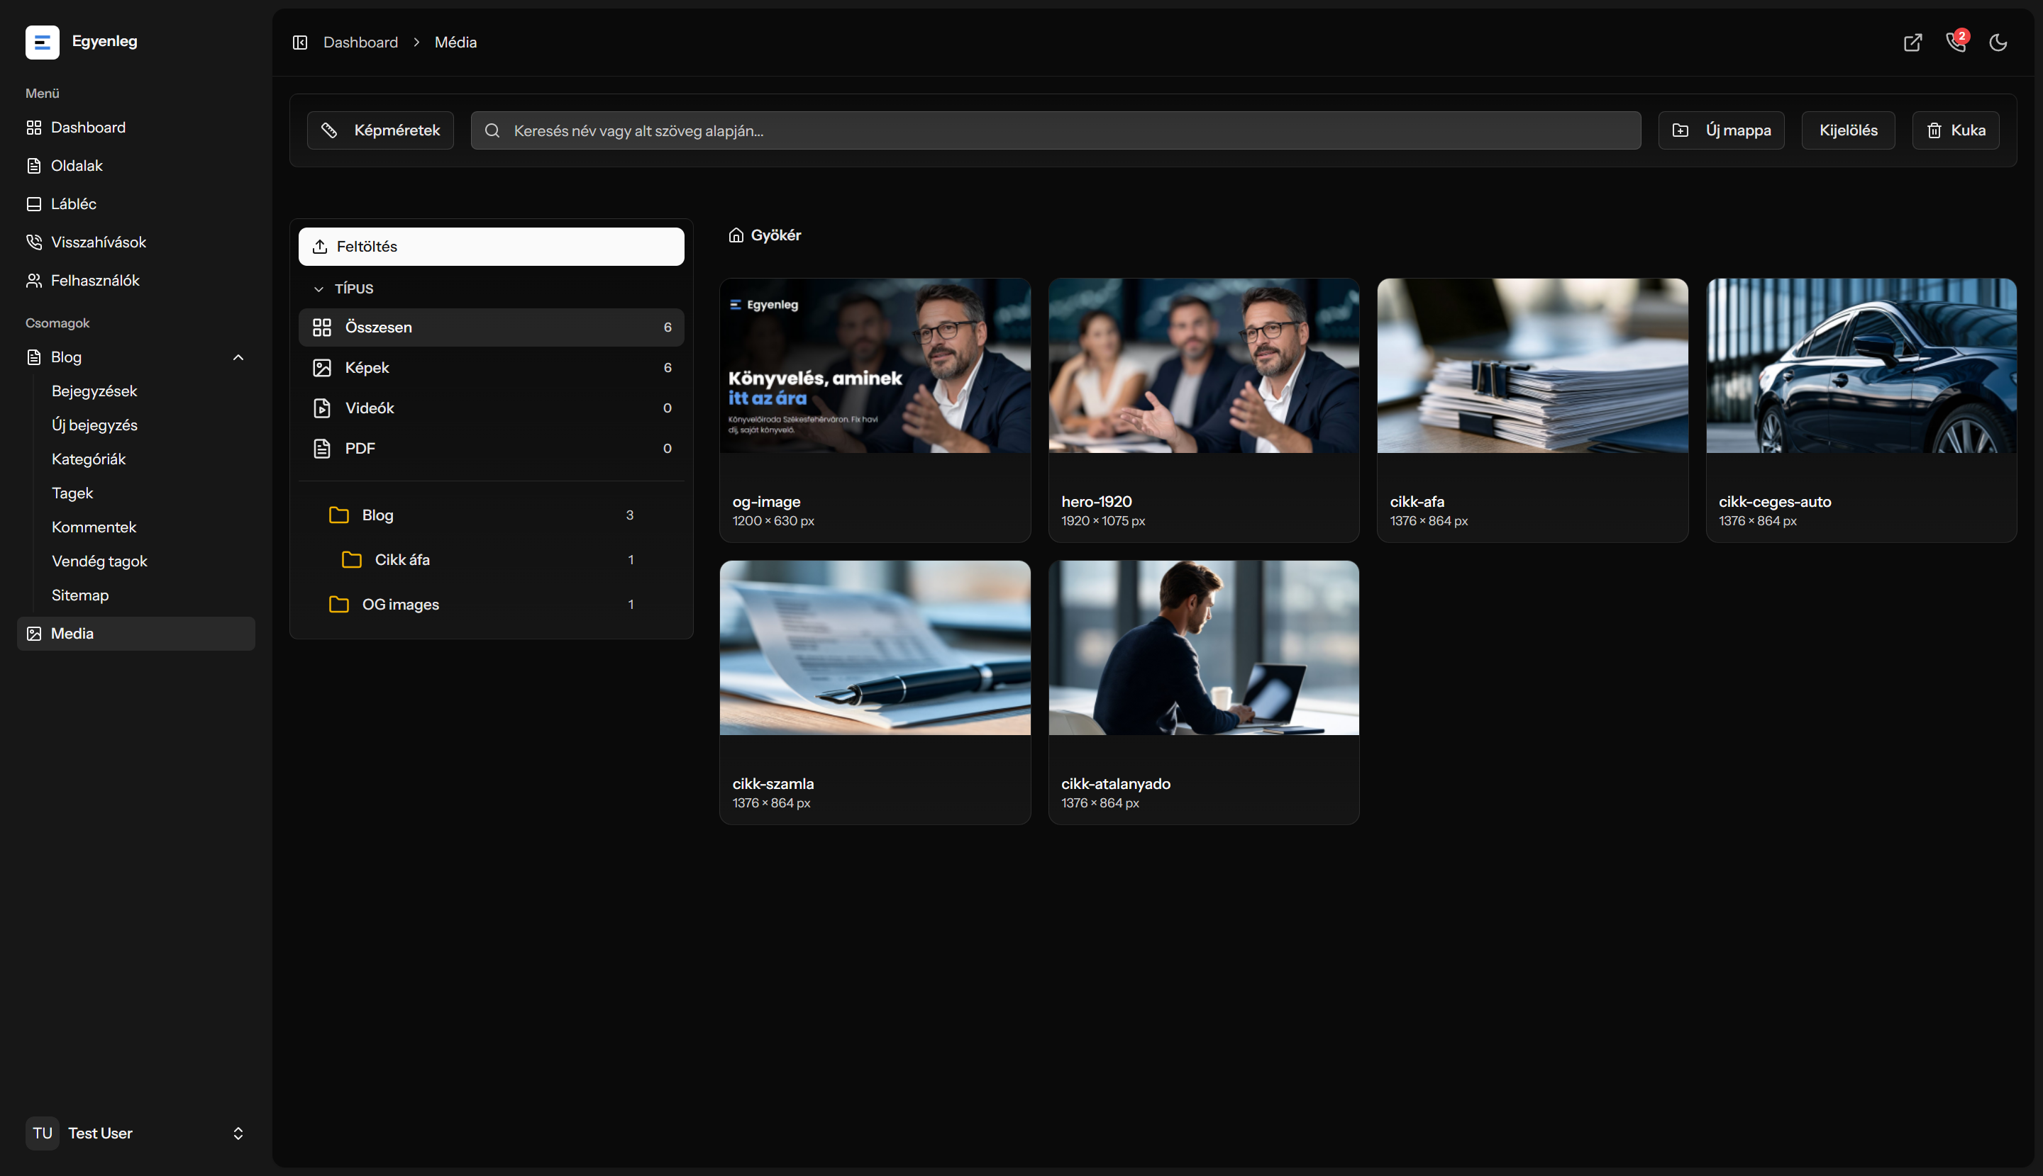
Task: Click Feltöltés upload button
Action: (x=492, y=247)
